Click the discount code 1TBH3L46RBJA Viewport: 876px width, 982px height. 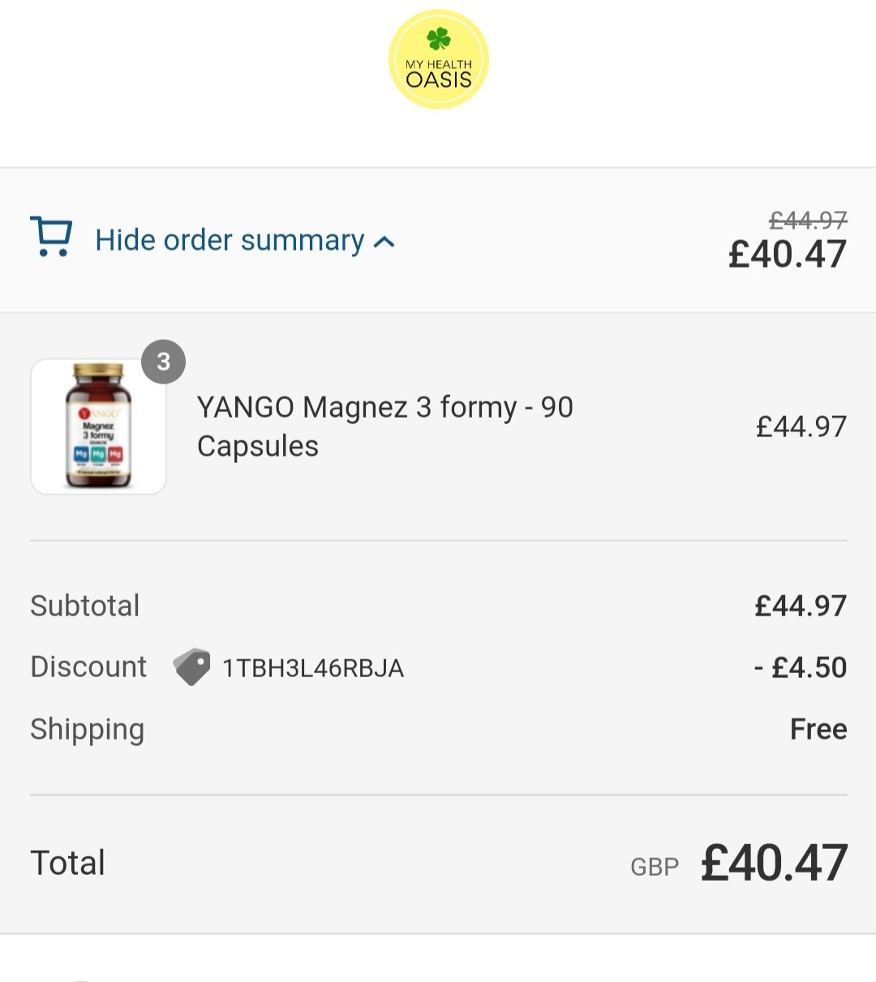313,668
